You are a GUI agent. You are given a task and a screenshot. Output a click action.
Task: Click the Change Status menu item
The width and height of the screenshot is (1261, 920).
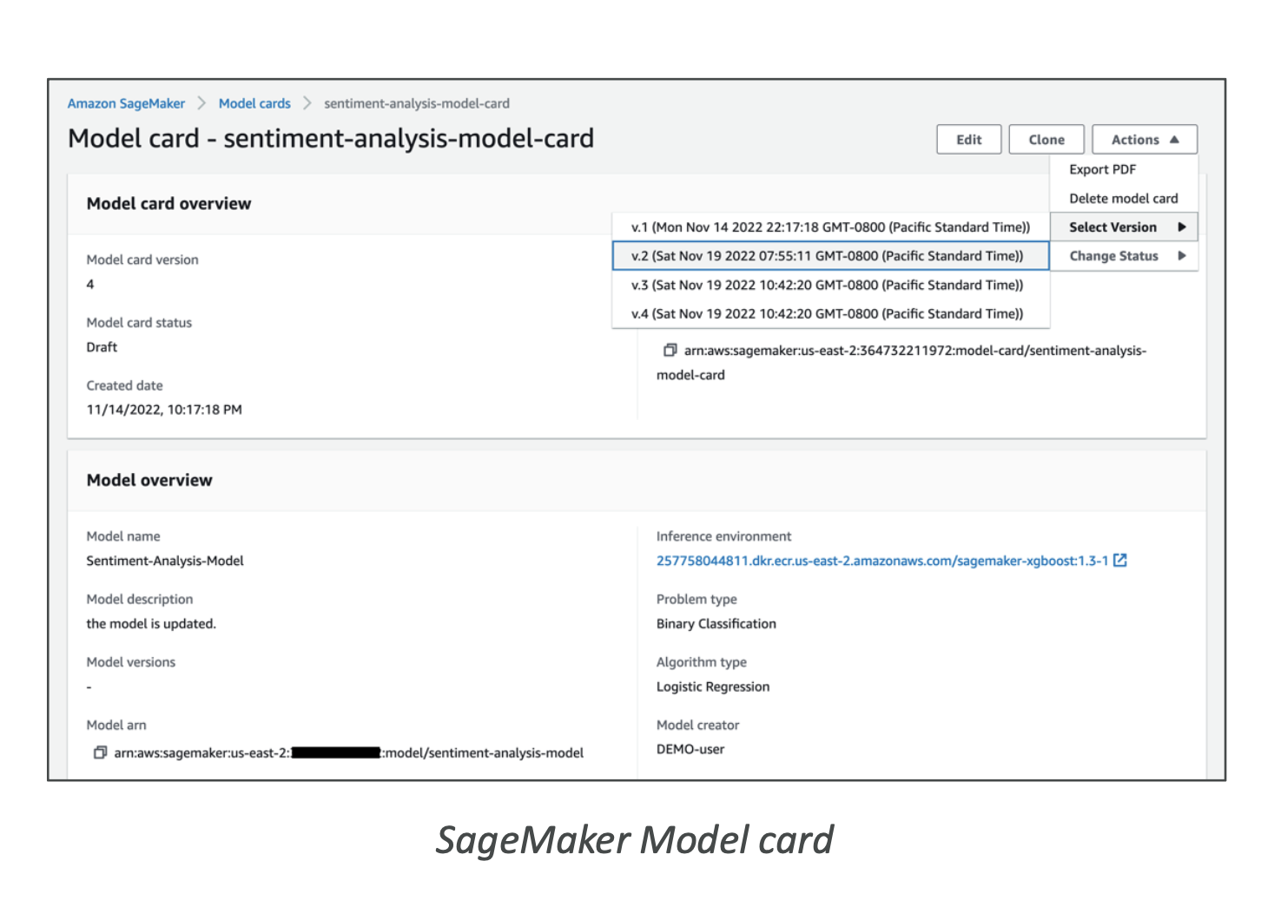(x=1113, y=256)
